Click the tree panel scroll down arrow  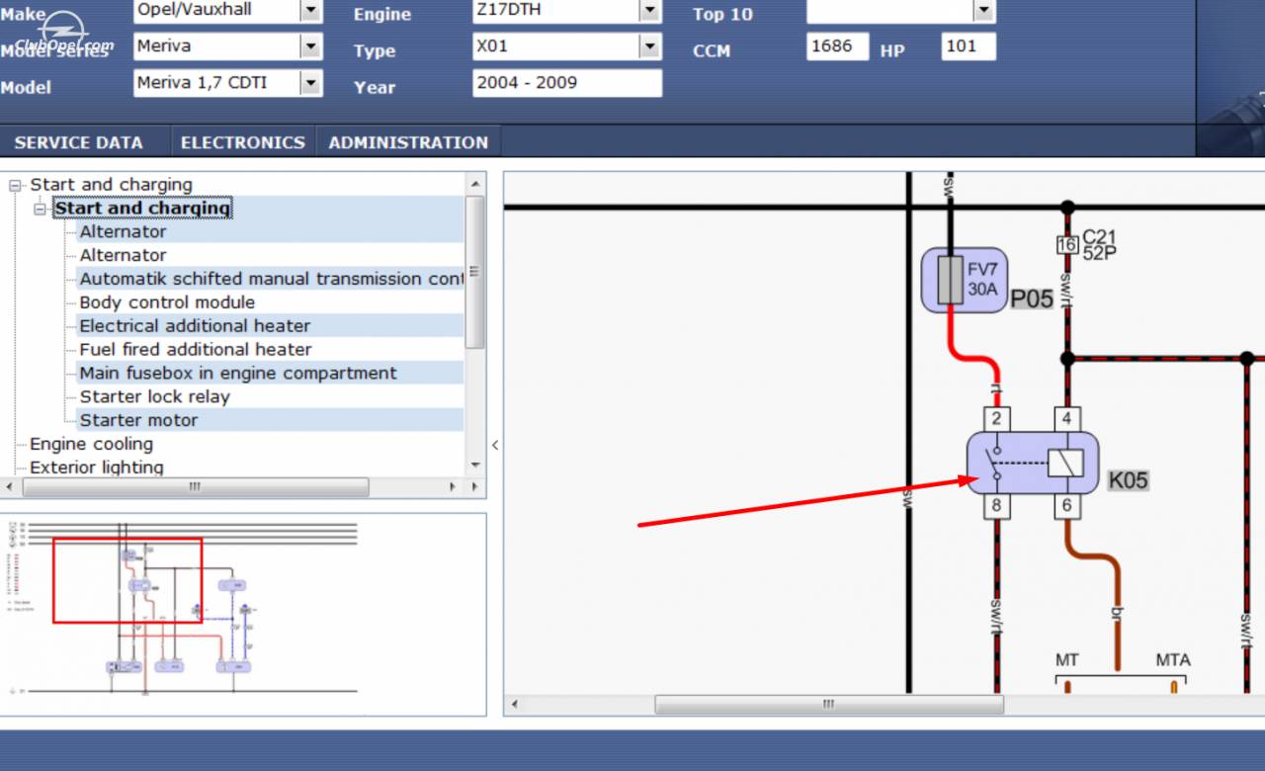475,466
